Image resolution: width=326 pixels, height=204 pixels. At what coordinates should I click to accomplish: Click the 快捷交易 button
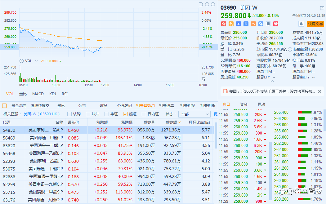pos(315,24)
